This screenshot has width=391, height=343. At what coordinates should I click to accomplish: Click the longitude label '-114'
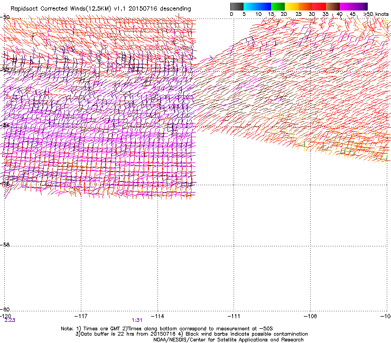tap(157, 316)
